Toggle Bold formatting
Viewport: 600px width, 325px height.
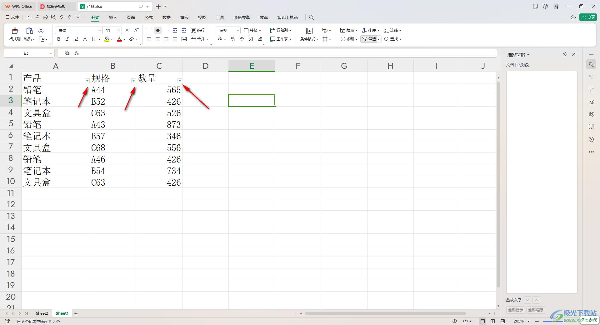pyautogui.click(x=58, y=39)
